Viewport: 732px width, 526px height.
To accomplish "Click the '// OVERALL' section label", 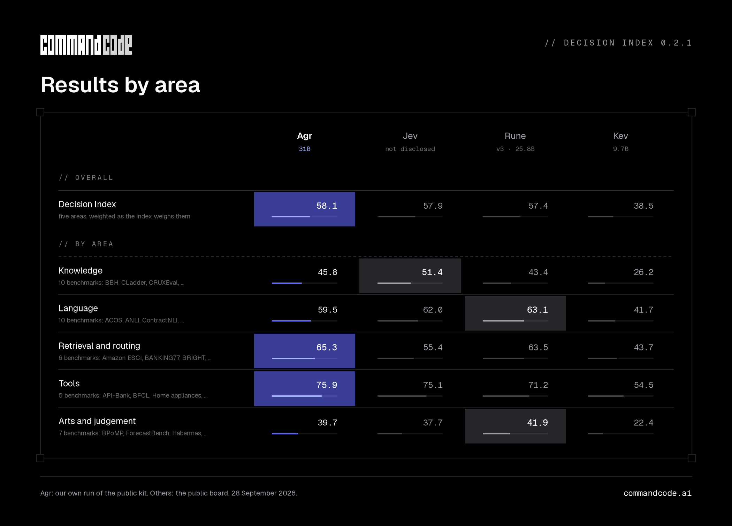I will (x=86, y=178).
